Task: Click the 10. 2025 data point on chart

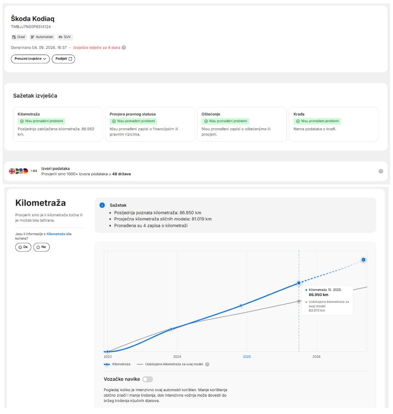Action: point(299,283)
